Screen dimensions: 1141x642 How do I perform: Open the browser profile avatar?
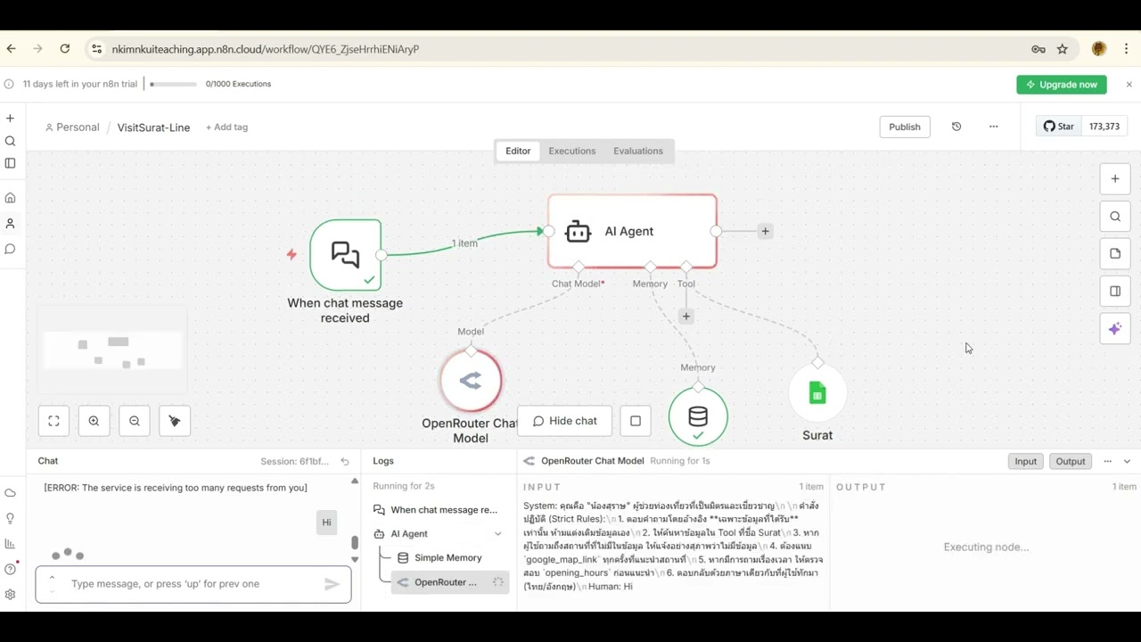[1099, 49]
